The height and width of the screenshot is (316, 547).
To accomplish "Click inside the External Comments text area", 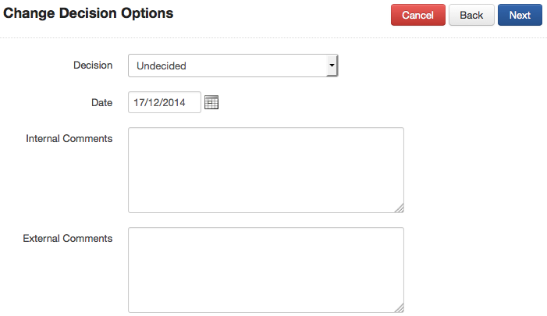I will coord(265,269).
